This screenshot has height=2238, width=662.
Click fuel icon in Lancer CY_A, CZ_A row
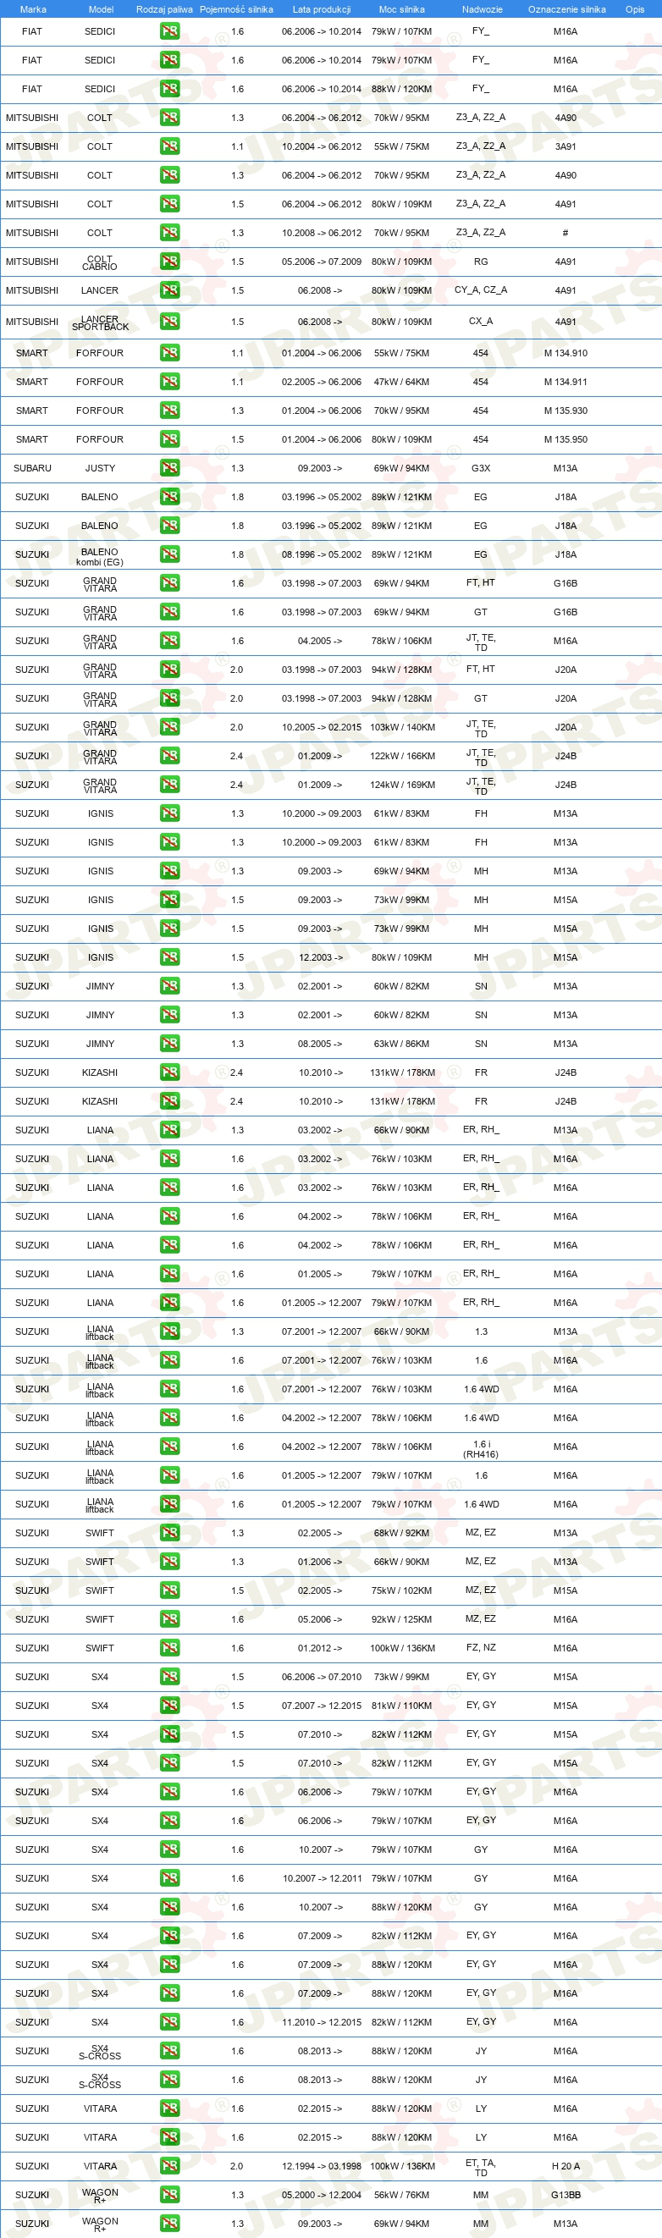point(169,290)
